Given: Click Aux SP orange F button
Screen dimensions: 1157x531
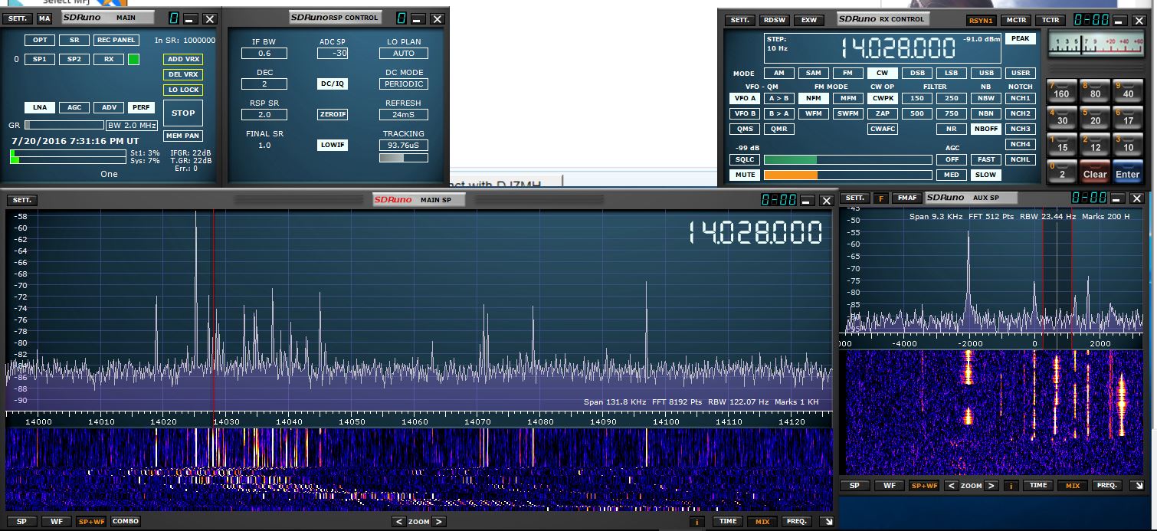Looking at the screenshot, I should [881, 198].
